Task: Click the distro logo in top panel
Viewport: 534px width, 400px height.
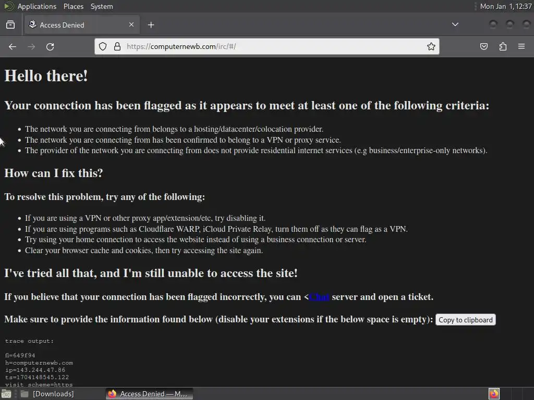Action: coord(8,6)
